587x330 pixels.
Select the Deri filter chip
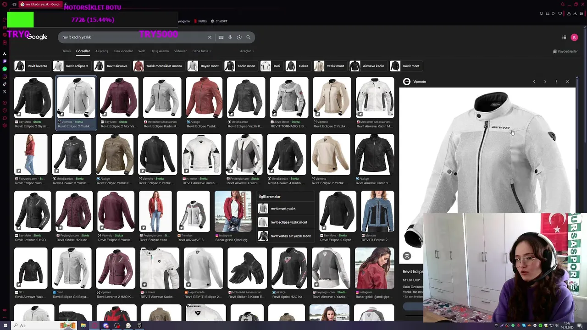(x=271, y=66)
